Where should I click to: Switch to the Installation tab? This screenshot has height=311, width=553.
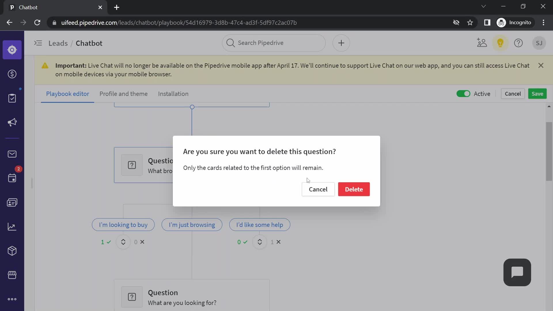pos(173,94)
